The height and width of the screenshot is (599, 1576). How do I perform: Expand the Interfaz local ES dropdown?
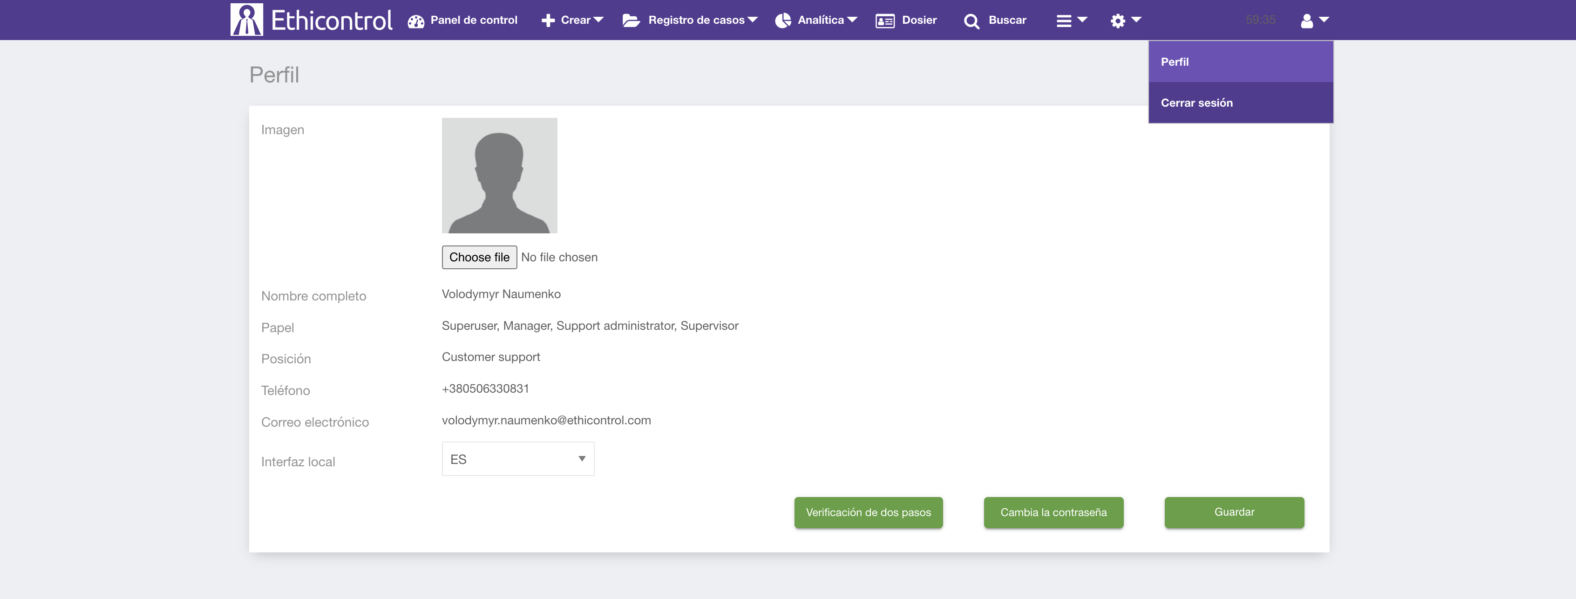tap(517, 459)
